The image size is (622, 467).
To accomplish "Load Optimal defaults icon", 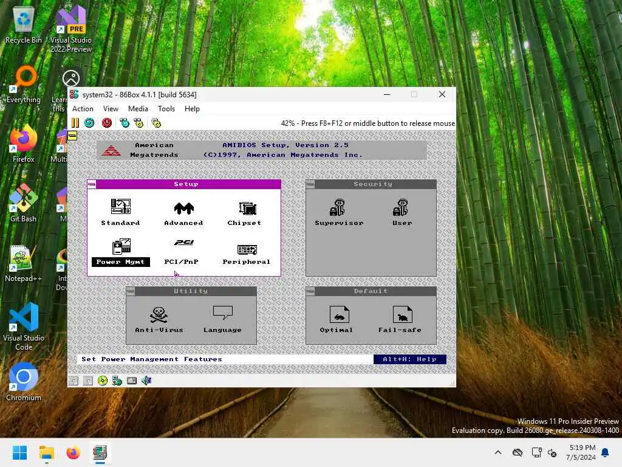I will 337,320.
